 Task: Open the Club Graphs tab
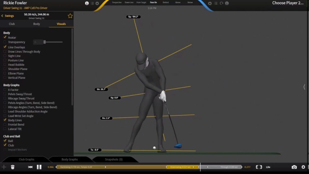pos(26,159)
